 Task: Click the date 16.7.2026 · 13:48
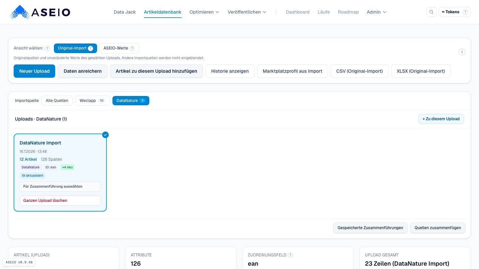tap(33, 151)
